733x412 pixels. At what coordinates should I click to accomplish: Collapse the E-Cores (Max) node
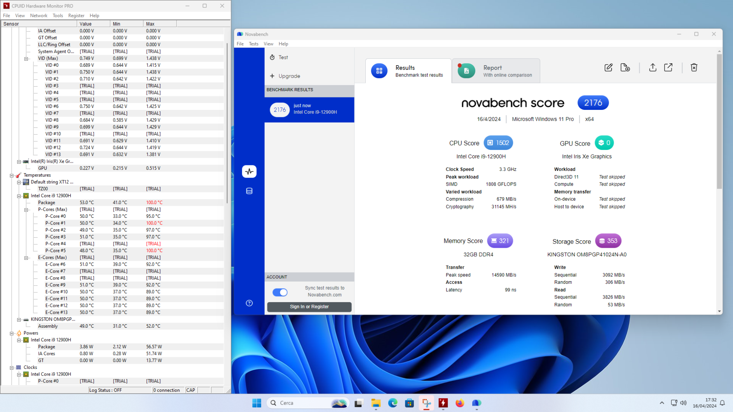coord(26,258)
